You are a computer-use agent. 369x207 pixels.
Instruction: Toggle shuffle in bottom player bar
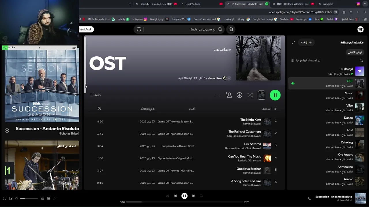tap(167, 196)
